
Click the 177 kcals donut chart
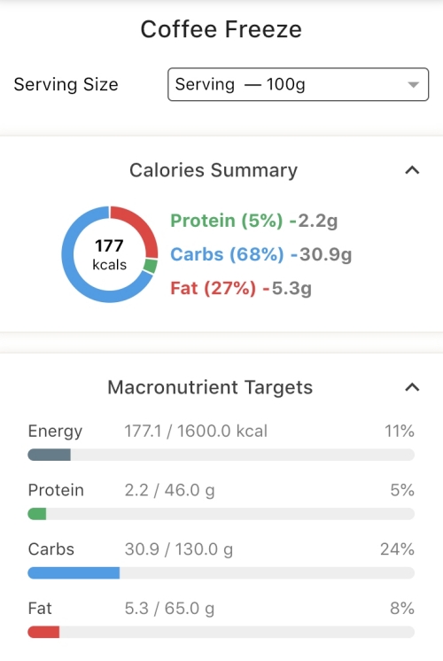(x=110, y=254)
